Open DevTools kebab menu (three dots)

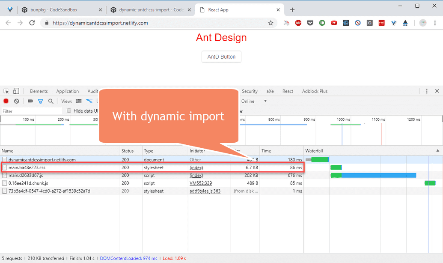427,91
